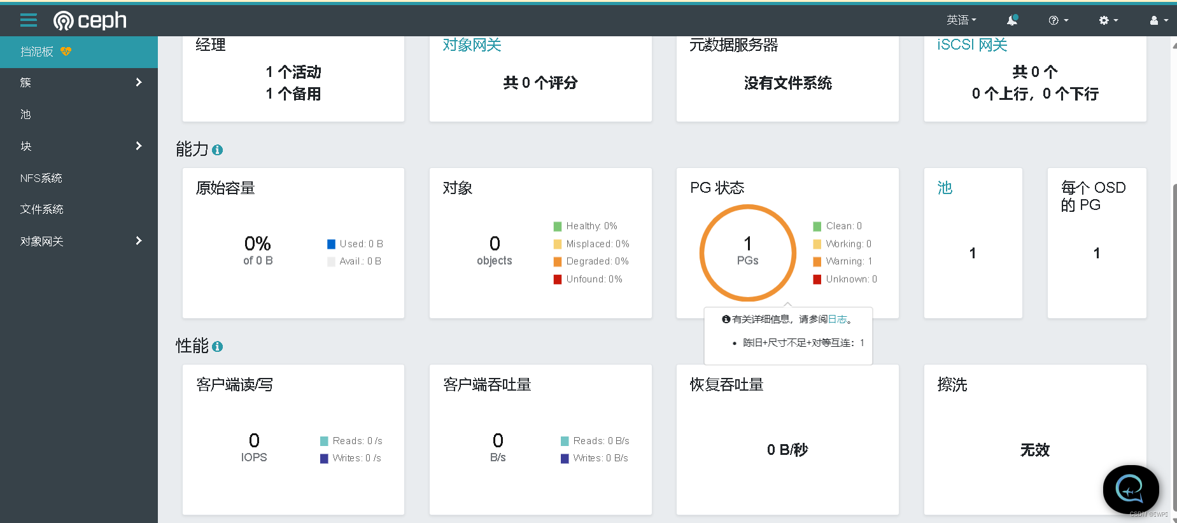Click '0 个上行, 0 个下行' text
Screen dimensions: 1177x523
pyautogui.click(x=1035, y=94)
